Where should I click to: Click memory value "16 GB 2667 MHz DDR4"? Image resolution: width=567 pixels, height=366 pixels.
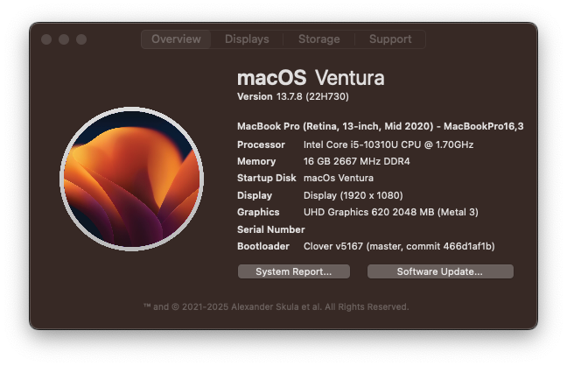(x=356, y=161)
